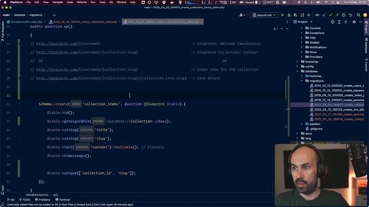
Task: Expand the docs folder
Action: (x=298, y=133)
